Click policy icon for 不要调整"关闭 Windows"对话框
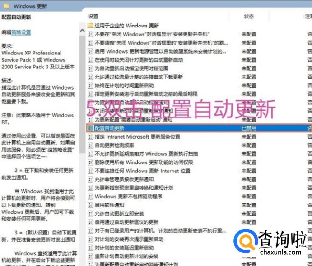This screenshot has height=266, width=312. [91, 43]
